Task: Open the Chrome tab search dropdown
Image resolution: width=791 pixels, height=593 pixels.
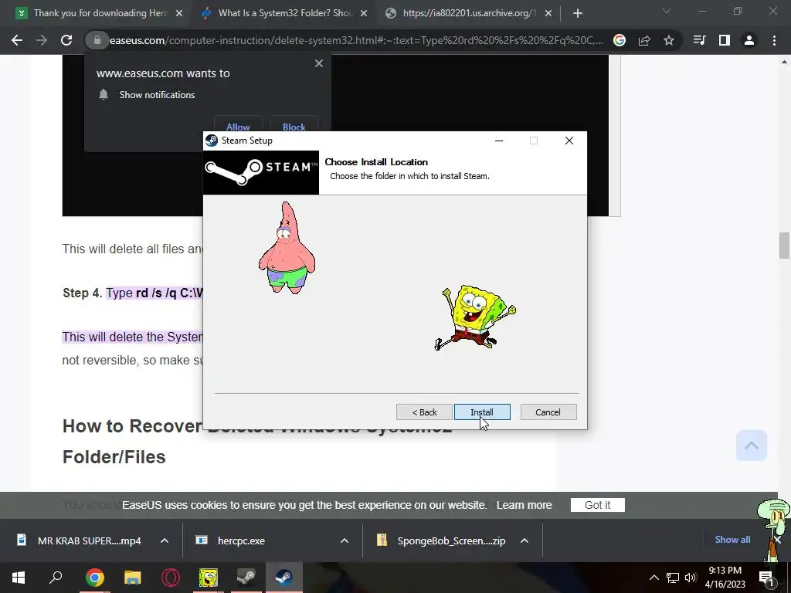Action: click(x=667, y=11)
